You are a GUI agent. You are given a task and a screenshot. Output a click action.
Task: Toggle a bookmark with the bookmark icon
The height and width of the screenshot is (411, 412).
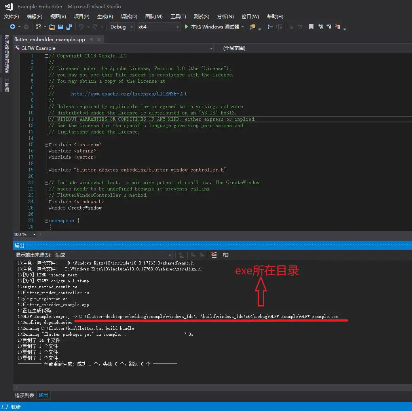point(311,27)
